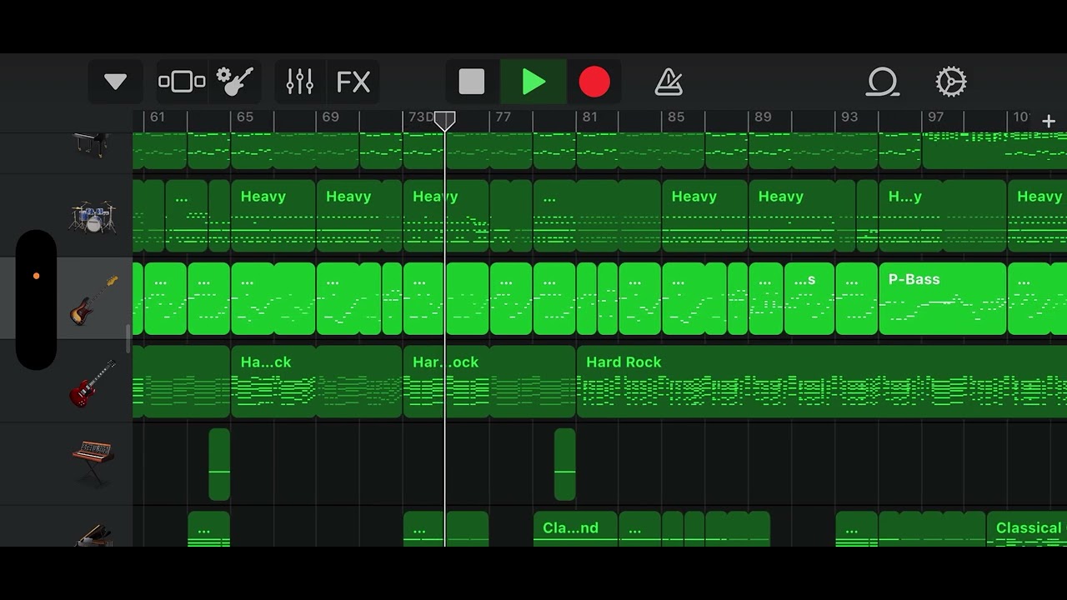
Task: Start playback with the green Play button
Action: [x=533, y=82]
